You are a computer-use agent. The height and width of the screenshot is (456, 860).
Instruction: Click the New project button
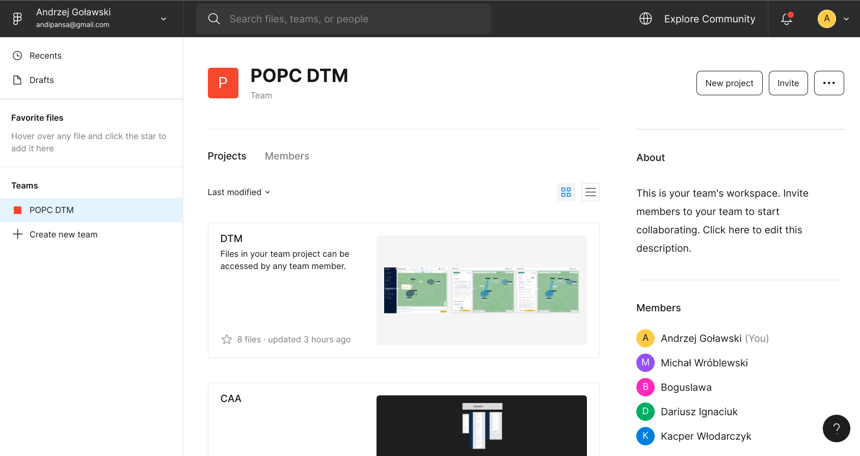(729, 83)
